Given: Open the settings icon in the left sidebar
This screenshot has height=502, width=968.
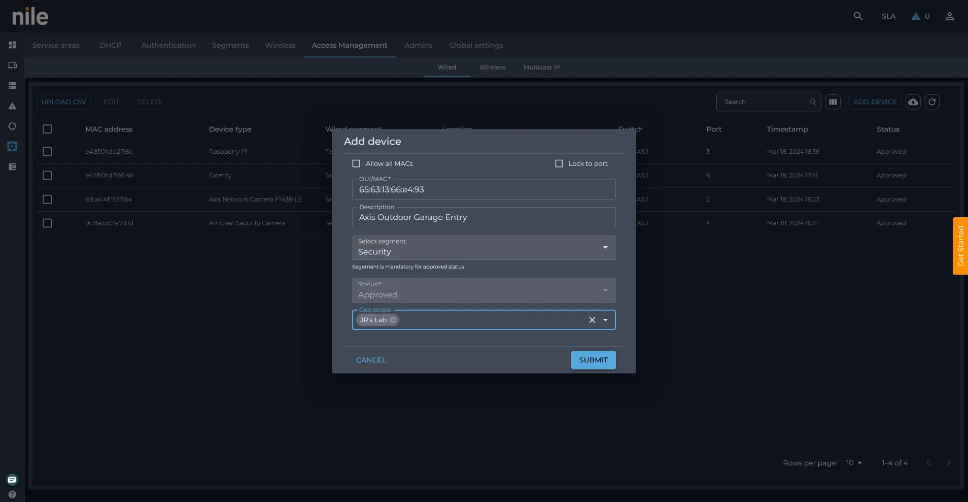Looking at the screenshot, I should tap(12, 147).
